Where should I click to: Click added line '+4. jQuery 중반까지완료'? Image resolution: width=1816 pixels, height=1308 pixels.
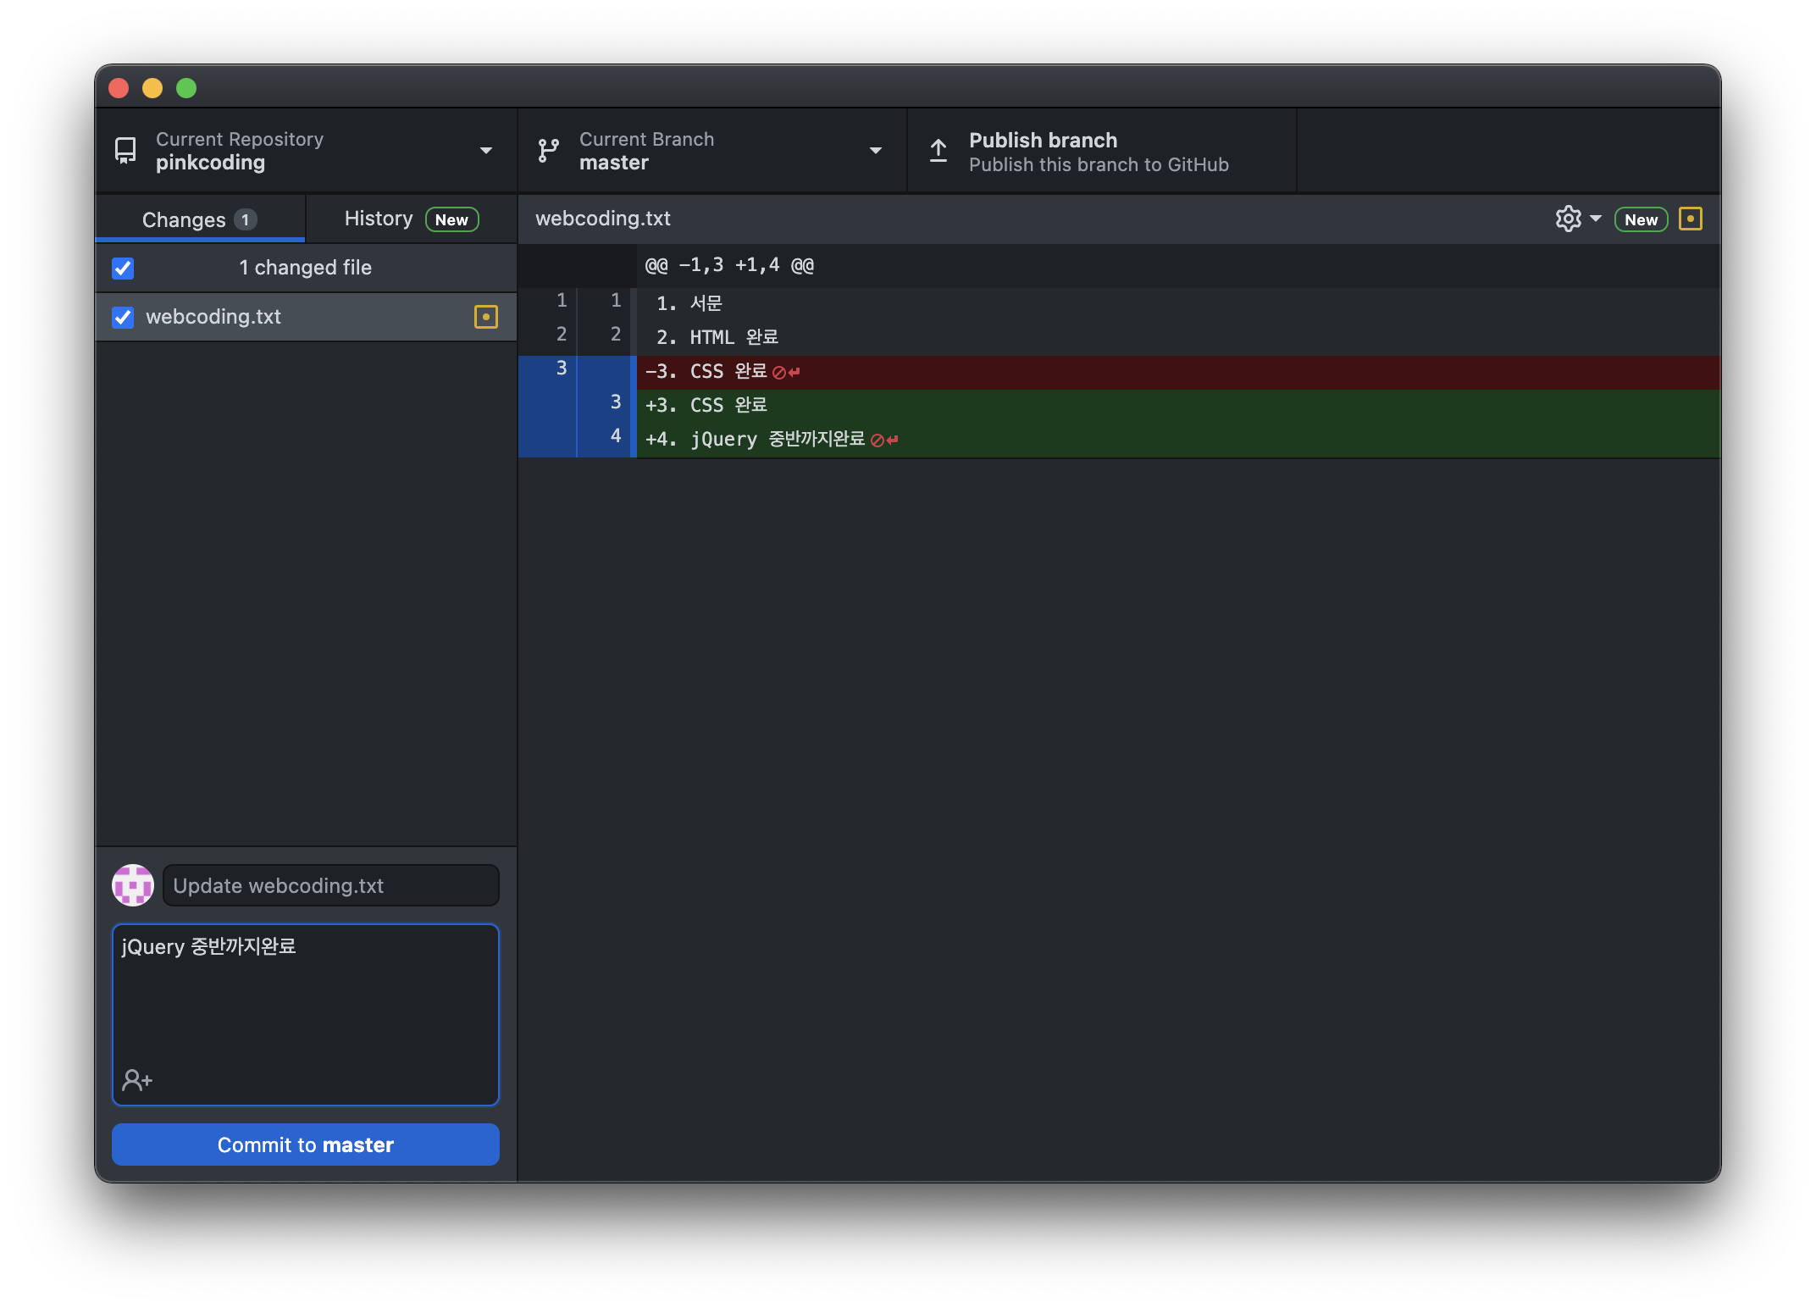pos(1177,440)
